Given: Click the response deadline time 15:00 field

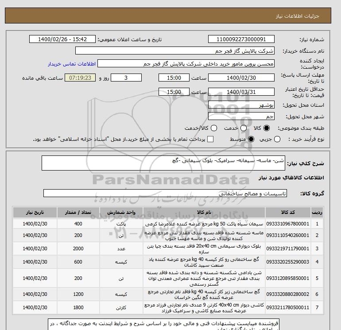Looking at the screenshot, I should click(x=174, y=78).
